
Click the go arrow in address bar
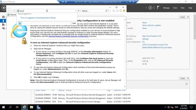(78, 11)
